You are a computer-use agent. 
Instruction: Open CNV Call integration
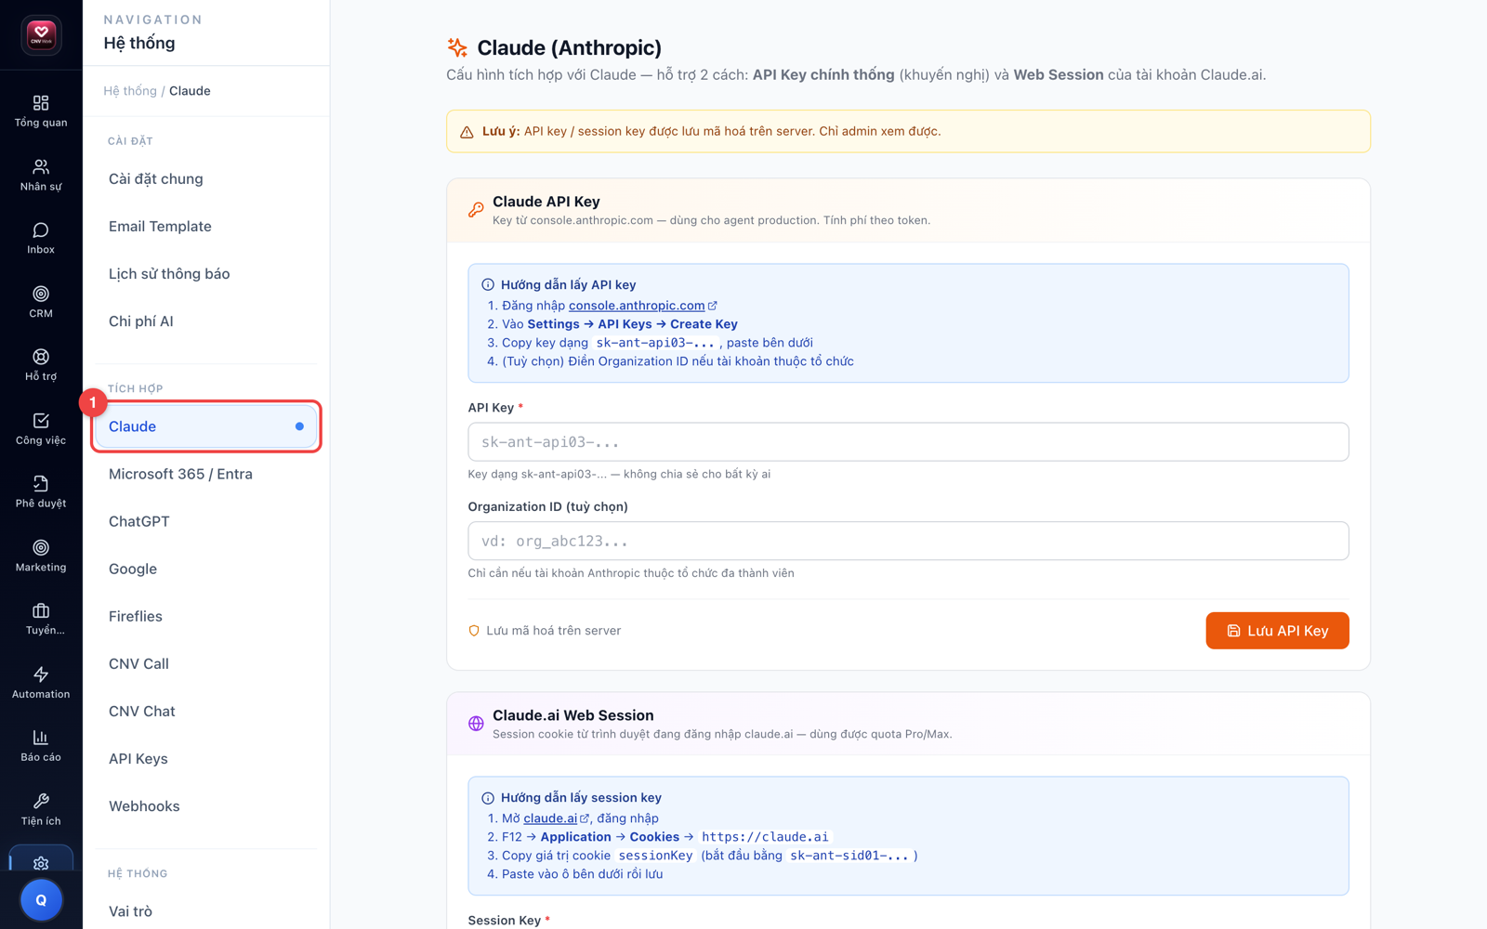click(206, 663)
